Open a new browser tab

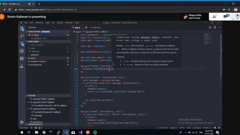point(39,4)
